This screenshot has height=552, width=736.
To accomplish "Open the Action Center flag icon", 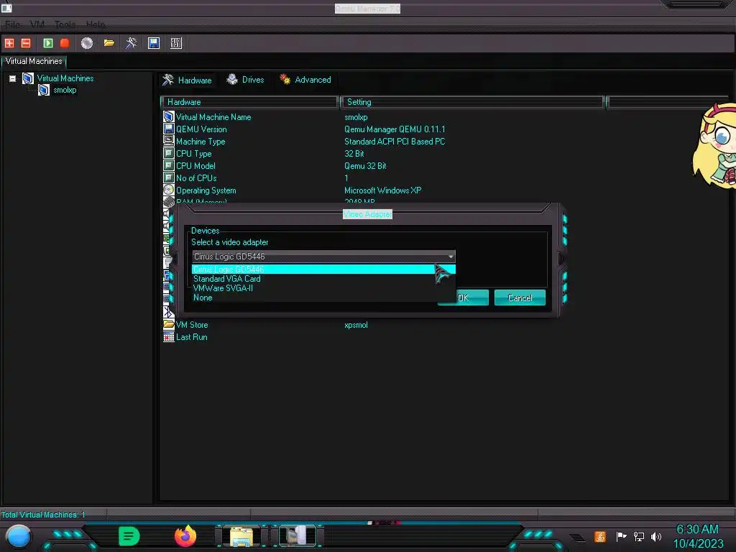I will [621, 536].
